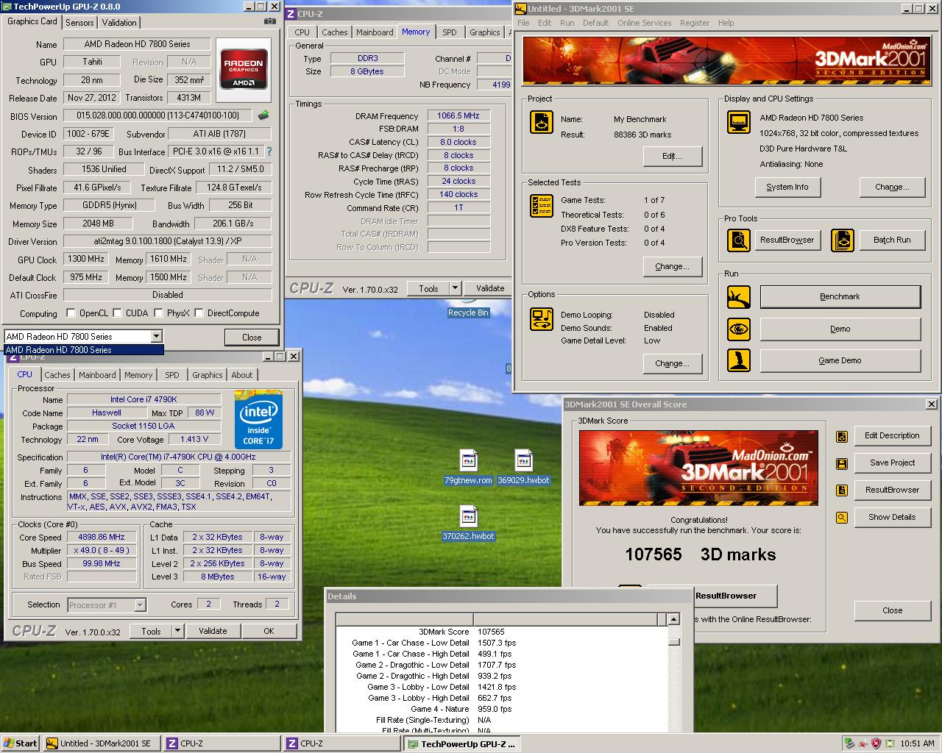The image size is (942, 753).
Task: Click the GPU Clock 1300 MHz field
Action: coord(86,260)
